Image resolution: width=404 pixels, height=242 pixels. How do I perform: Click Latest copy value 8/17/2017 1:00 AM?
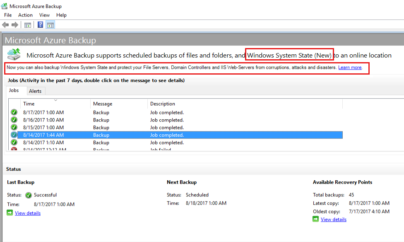[369, 203]
